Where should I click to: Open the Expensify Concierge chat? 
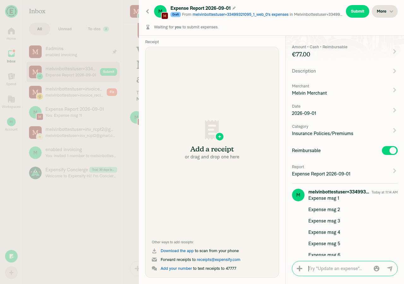[73, 173]
